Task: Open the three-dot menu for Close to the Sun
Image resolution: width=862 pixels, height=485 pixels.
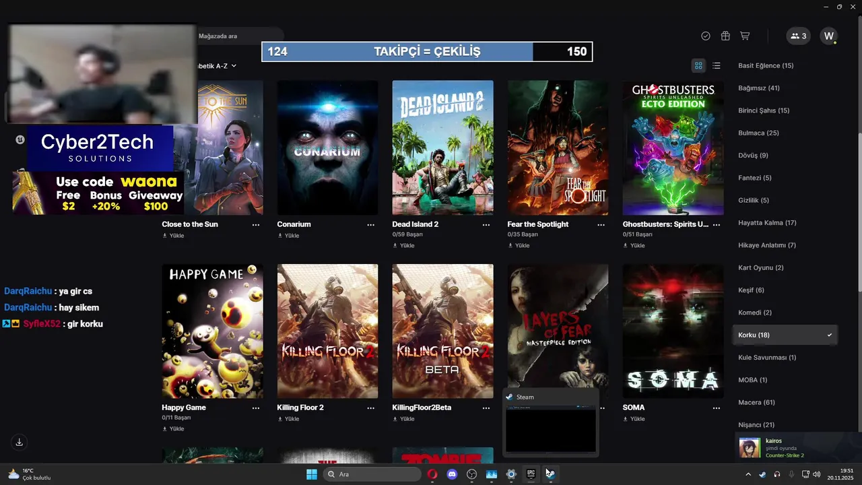Action: tap(256, 224)
